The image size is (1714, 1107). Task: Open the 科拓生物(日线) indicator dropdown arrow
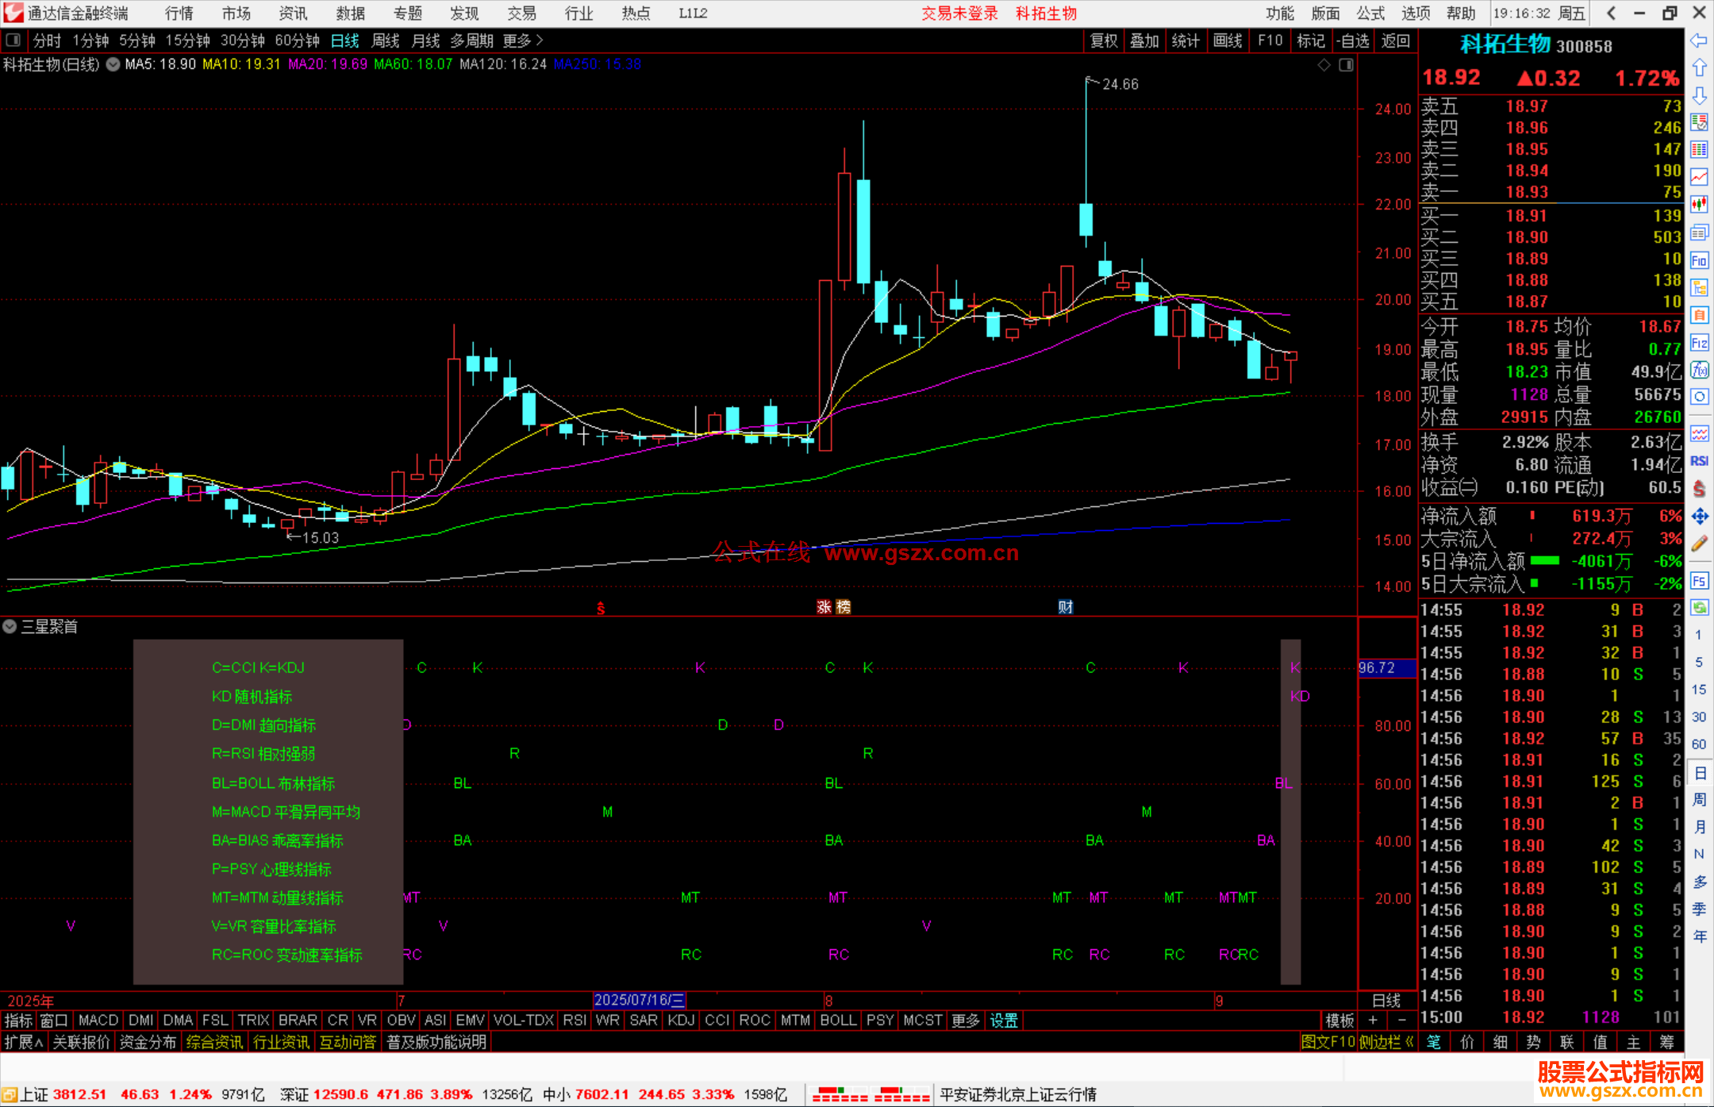point(113,64)
